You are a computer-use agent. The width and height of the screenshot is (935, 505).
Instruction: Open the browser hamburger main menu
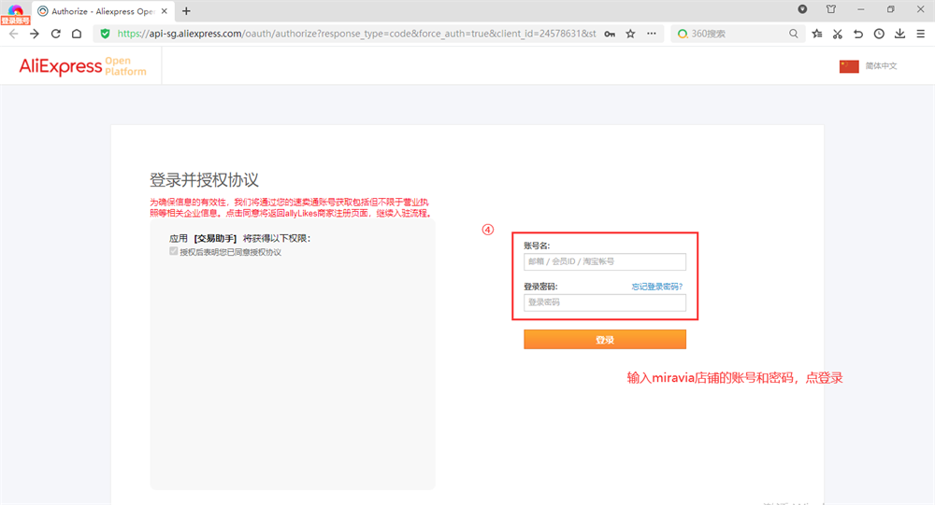coord(921,34)
